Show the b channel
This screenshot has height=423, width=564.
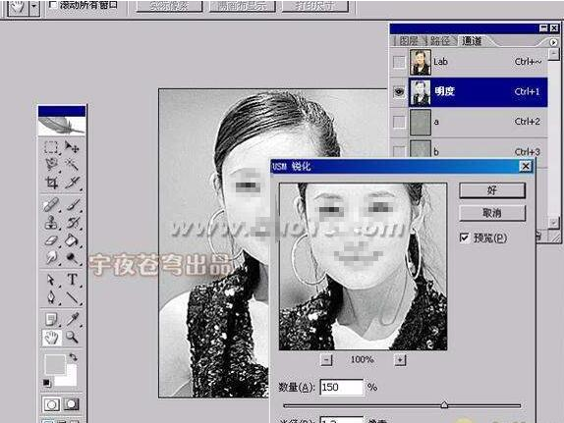[x=399, y=151]
